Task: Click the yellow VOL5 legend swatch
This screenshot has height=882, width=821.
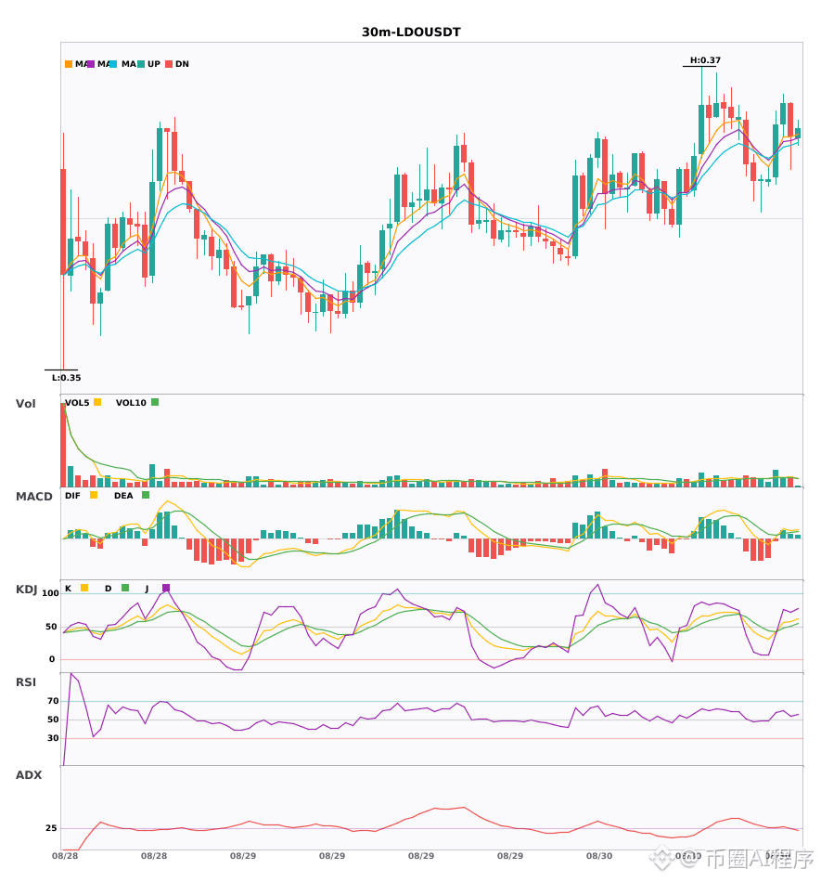Action: tap(97, 402)
